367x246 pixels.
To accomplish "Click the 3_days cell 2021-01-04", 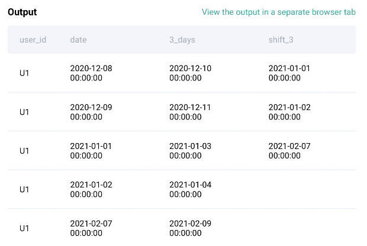I will pos(190,189).
